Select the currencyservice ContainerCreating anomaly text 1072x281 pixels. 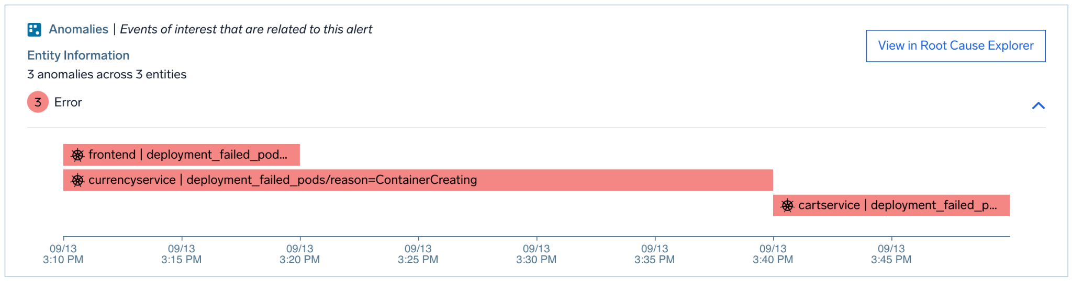point(283,180)
